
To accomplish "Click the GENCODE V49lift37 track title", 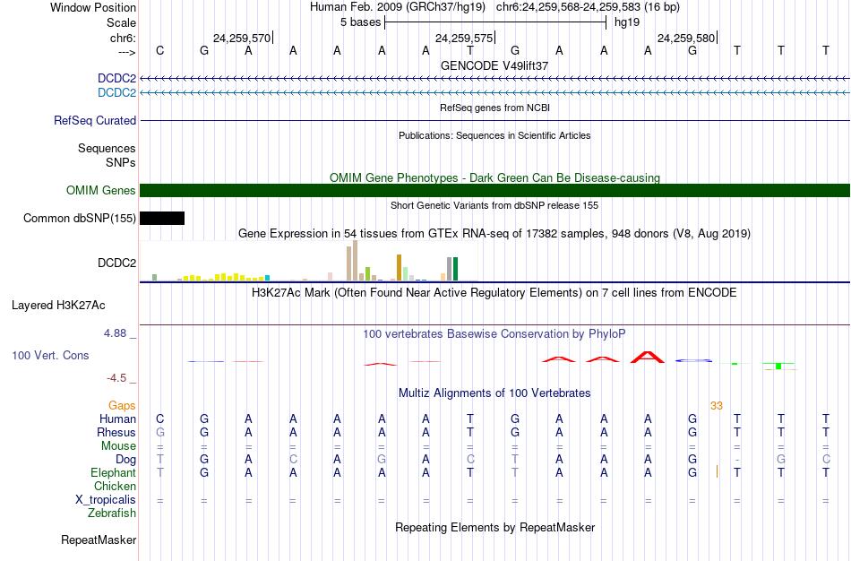I will tap(494, 65).
